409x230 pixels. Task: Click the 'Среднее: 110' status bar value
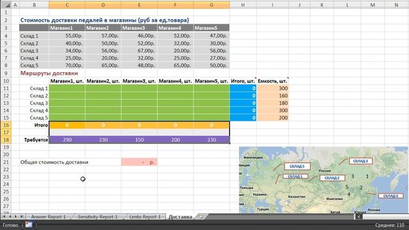coord(390,225)
